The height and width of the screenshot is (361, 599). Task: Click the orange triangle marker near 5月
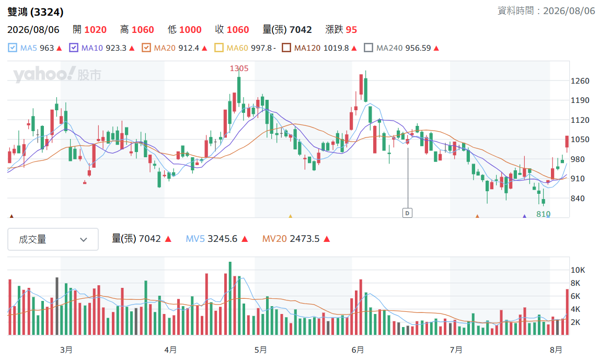pyautogui.click(x=290, y=216)
